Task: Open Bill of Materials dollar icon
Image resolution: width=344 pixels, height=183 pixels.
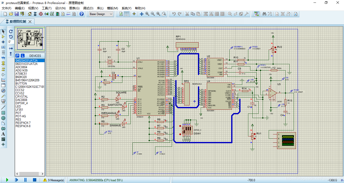Action: pyautogui.click(x=63, y=14)
